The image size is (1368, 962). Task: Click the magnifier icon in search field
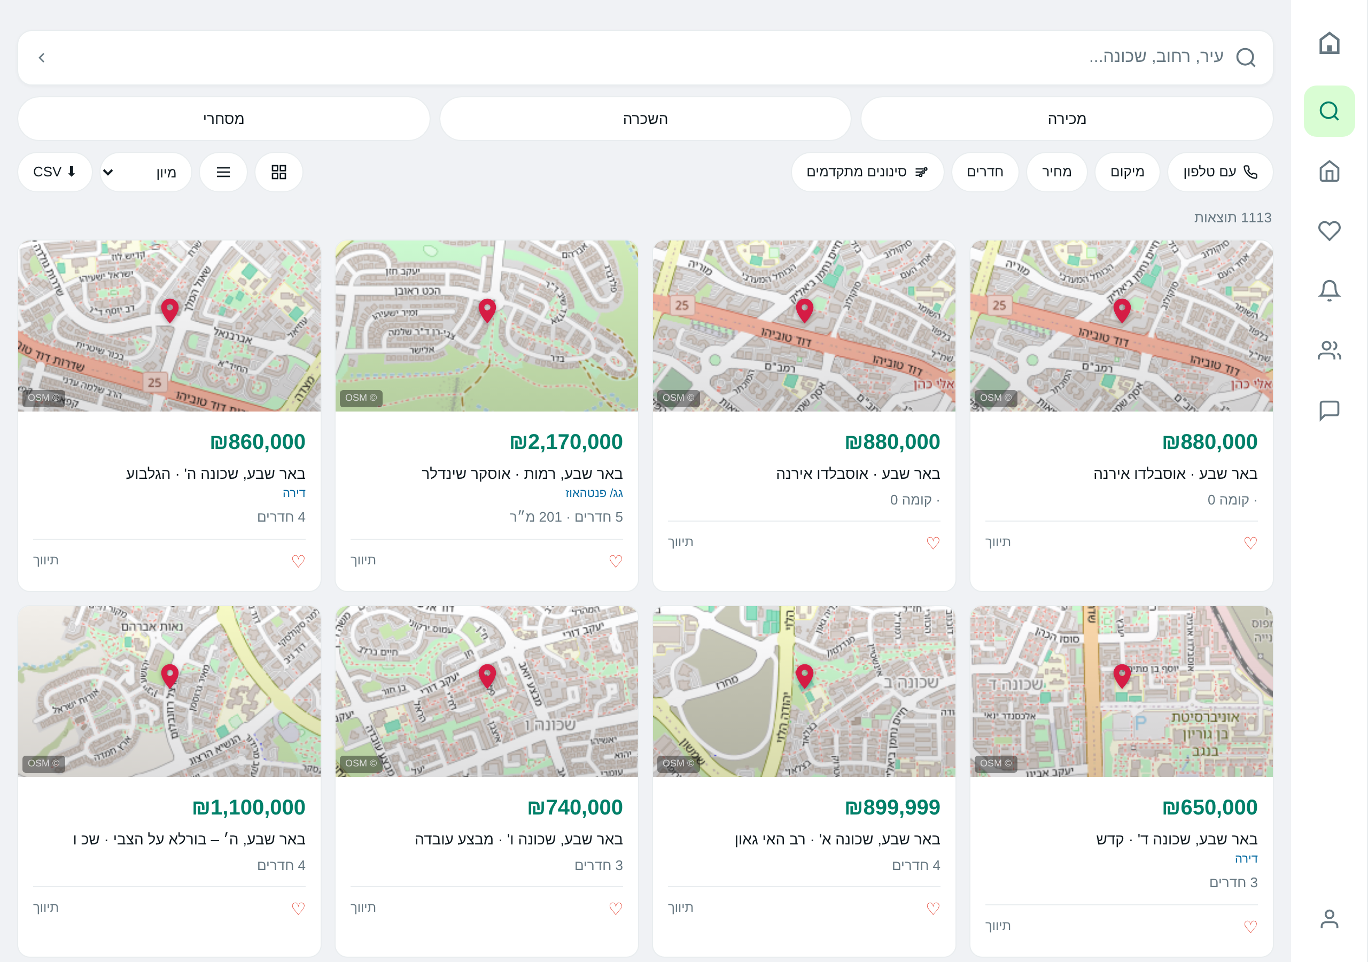[x=1245, y=57]
